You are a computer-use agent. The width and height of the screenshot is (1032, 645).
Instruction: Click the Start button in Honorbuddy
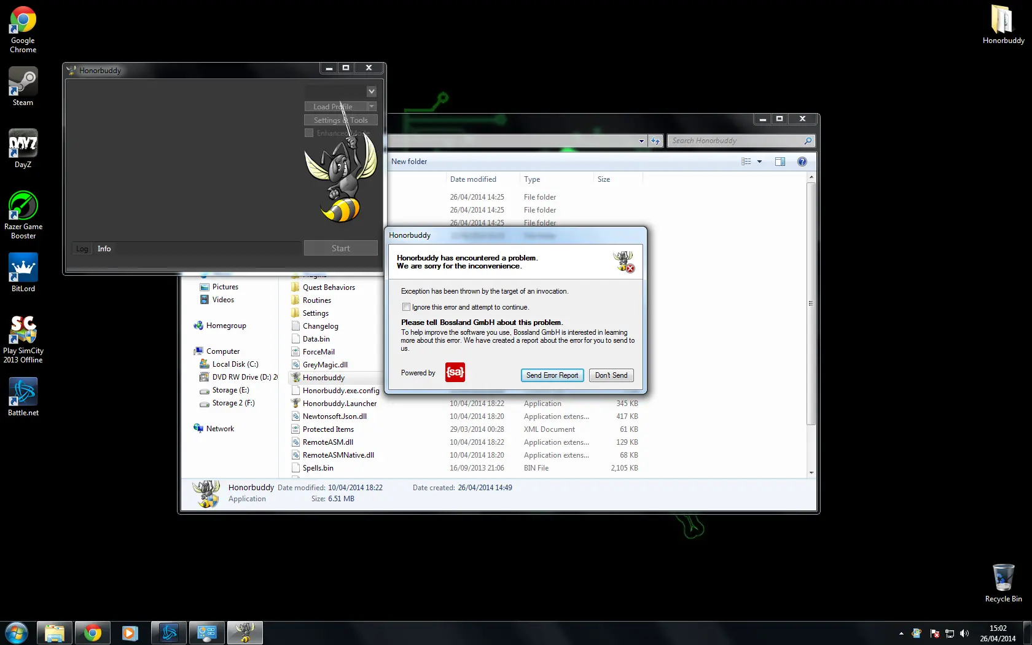click(341, 248)
